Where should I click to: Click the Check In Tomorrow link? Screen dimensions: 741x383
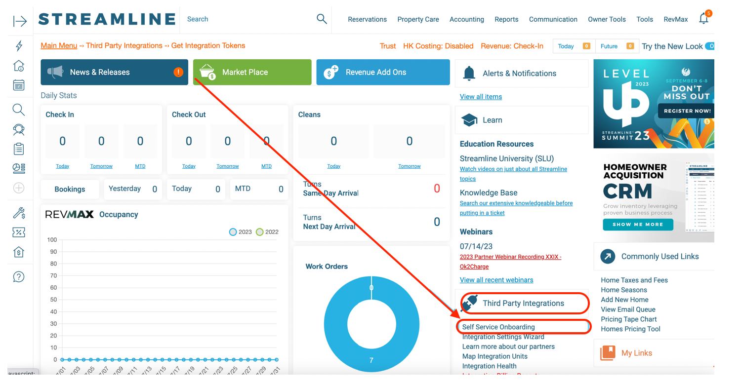[x=101, y=166]
